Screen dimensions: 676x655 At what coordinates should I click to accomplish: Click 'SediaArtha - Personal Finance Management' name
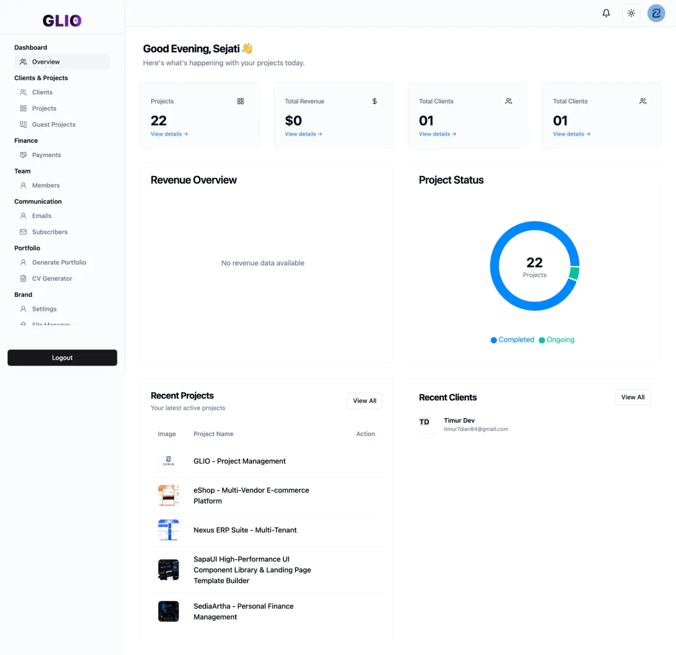pyautogui.click(x=243, y=611)
